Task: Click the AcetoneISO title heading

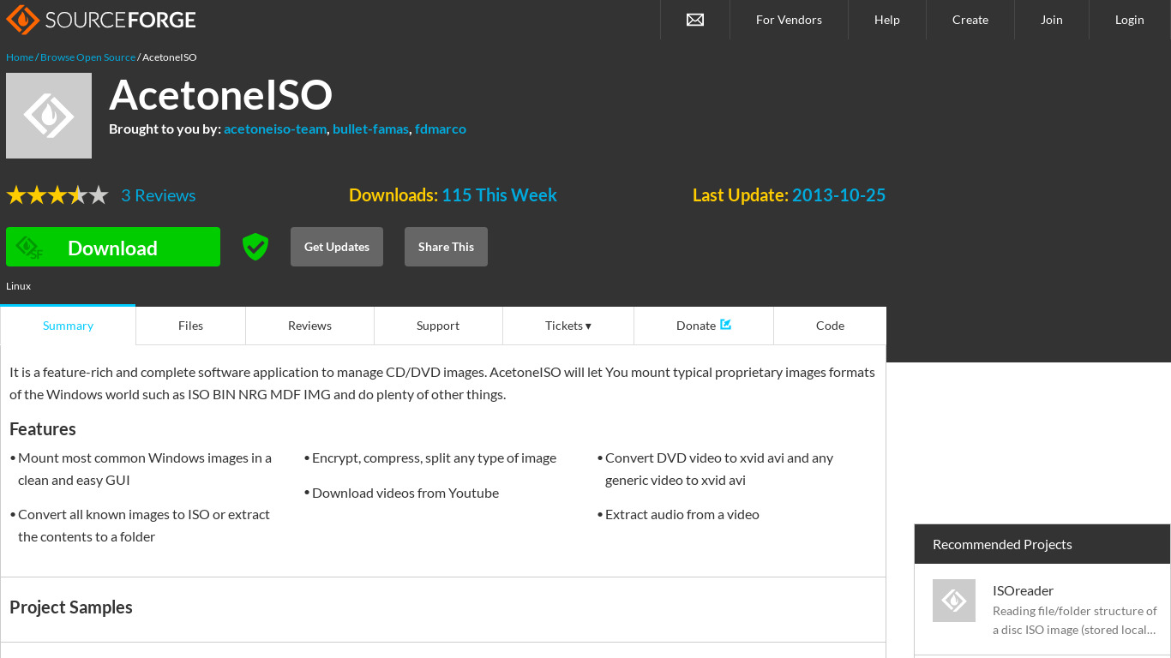Action: pos(220,94)
